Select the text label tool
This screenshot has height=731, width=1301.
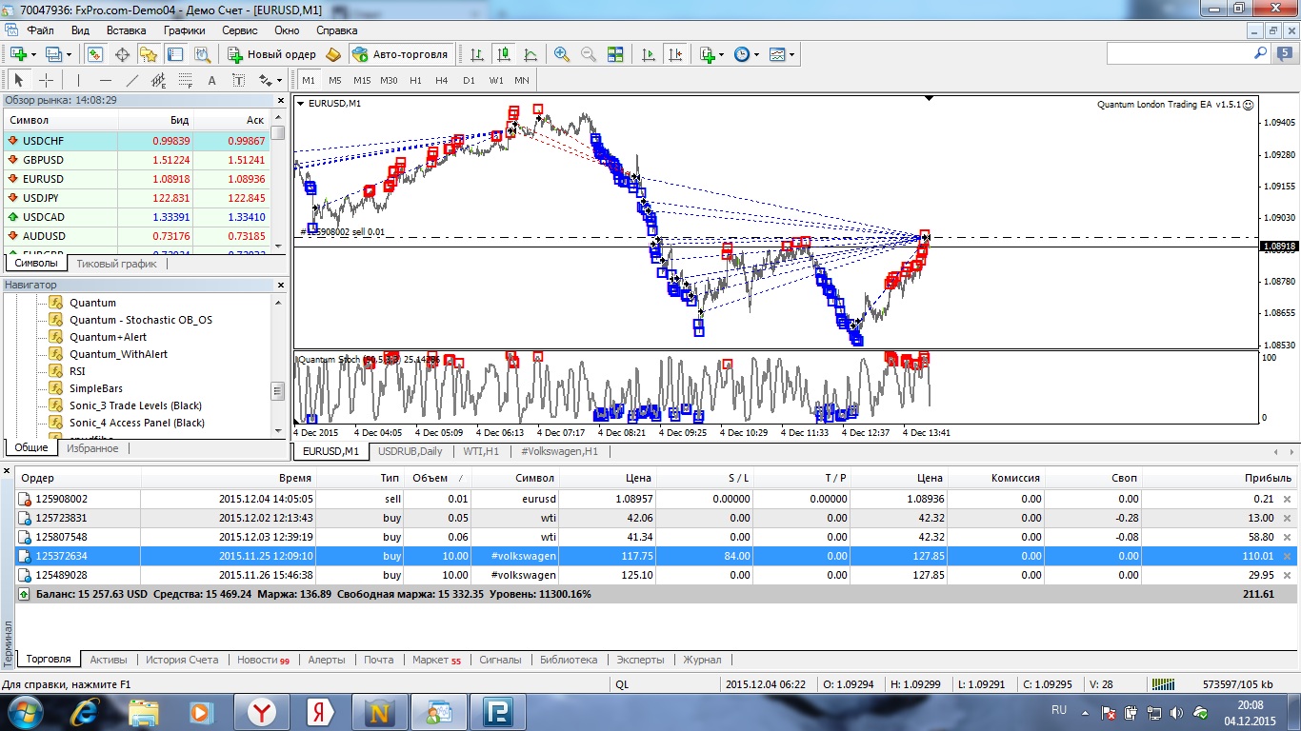coord(238,80)
